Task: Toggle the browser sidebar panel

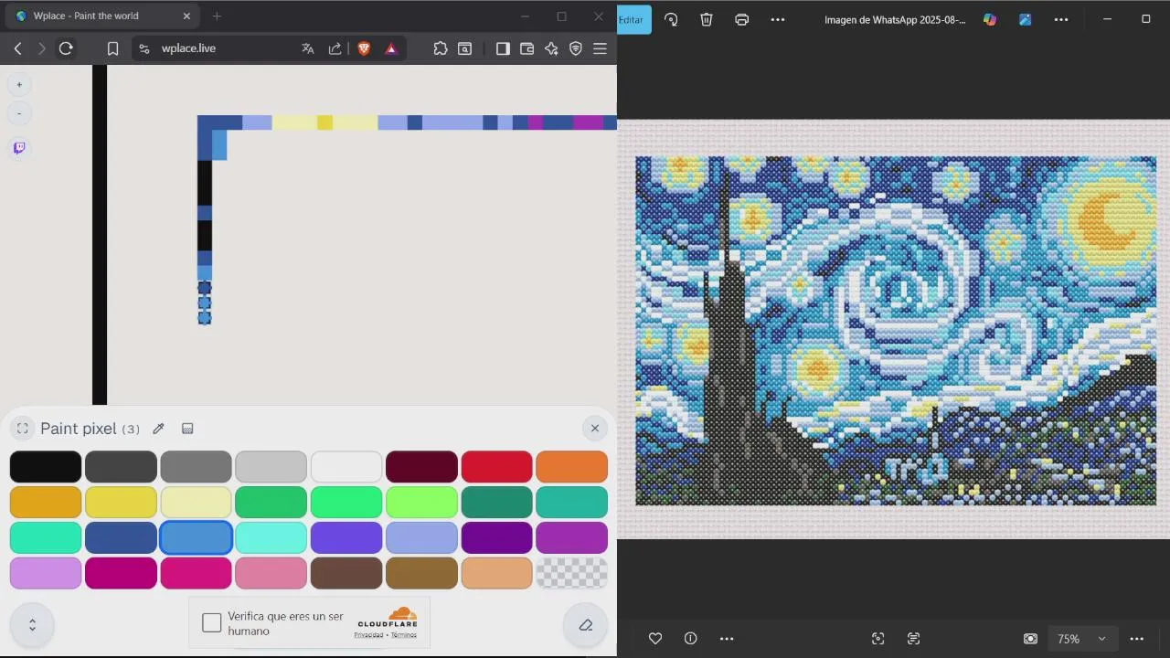Action: [503, 48]
